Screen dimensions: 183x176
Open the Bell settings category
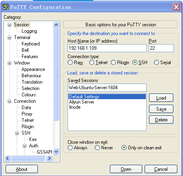tap(25, 50)
